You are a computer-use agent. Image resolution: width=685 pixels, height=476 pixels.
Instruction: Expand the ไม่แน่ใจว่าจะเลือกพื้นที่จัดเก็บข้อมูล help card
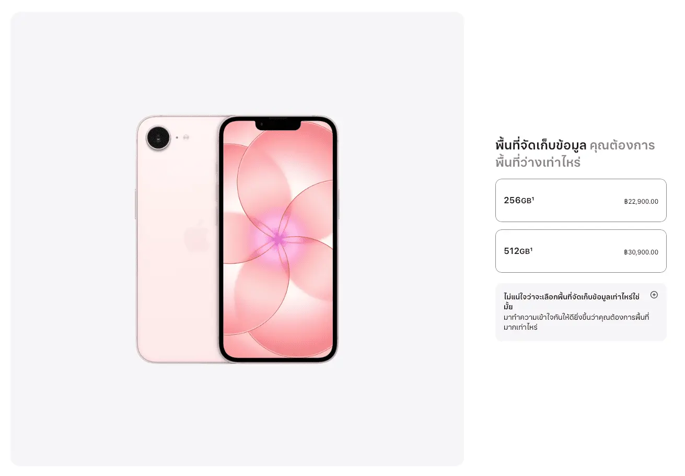click(580, 312)
